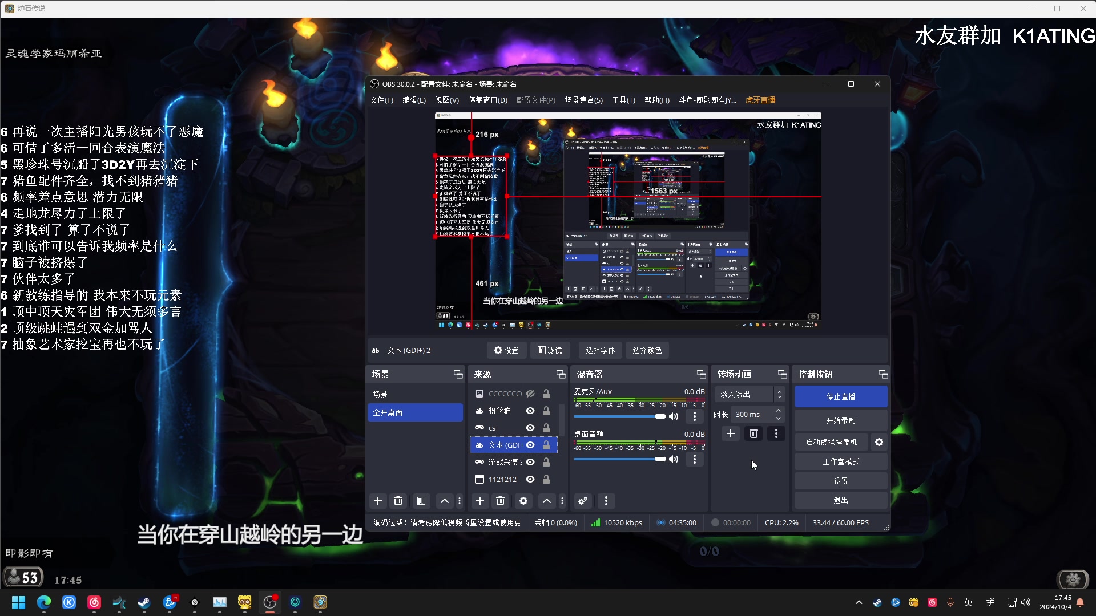Click 选择字体 in source toolbar
Viewport: 1096px width, 616px height.
[x=600, y=350]
